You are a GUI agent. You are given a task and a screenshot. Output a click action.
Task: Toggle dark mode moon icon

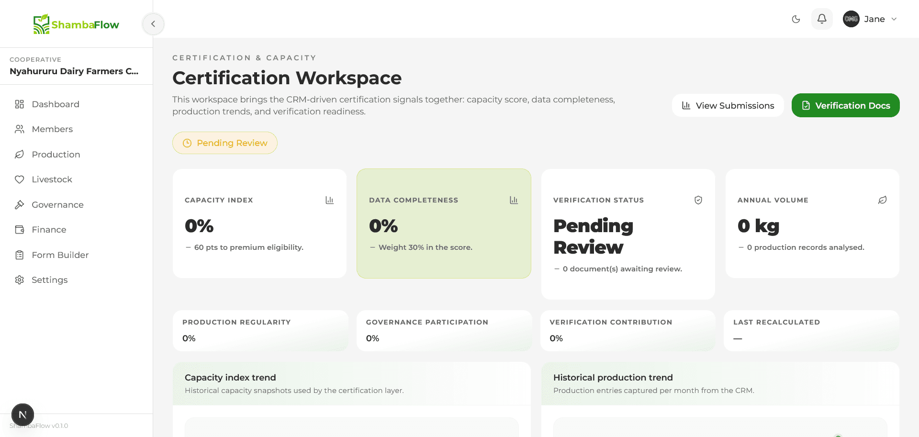tap(796, 19)
